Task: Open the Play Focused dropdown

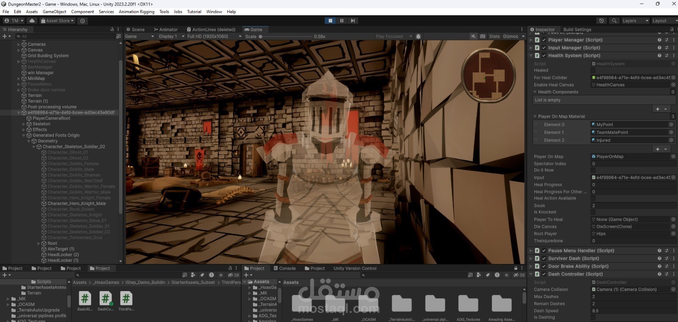Action: click(393, 36)
